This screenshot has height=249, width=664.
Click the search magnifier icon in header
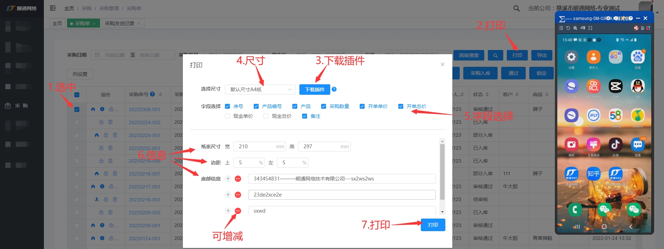point(516,8)
